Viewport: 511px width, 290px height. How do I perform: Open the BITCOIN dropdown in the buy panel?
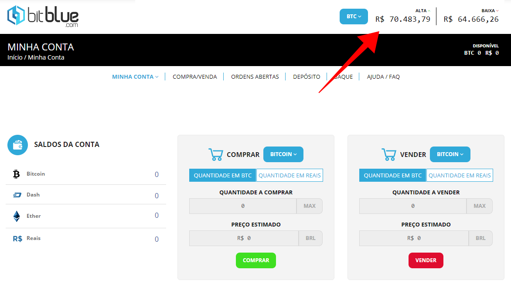click(x=283, y=154)
